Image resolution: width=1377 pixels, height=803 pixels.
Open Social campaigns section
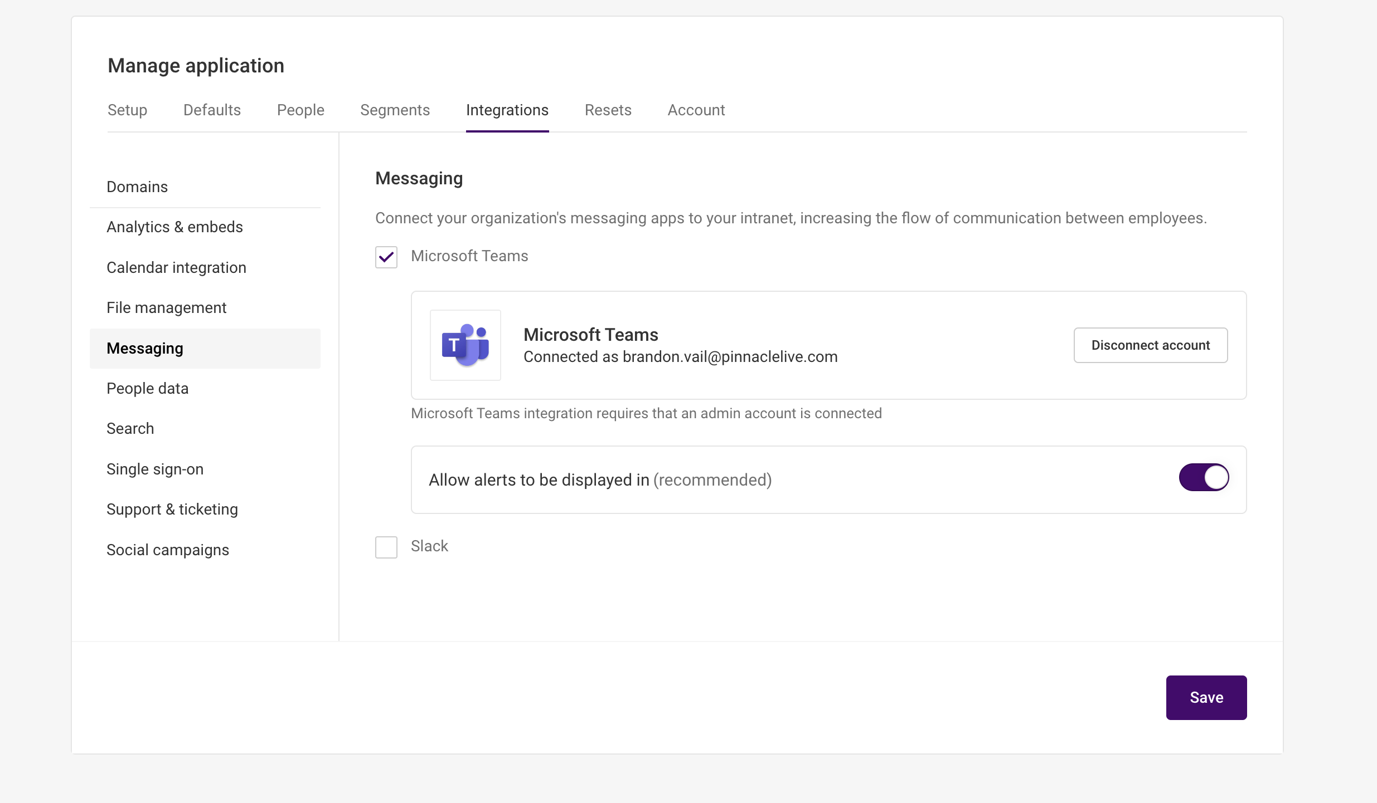[205, 550]
